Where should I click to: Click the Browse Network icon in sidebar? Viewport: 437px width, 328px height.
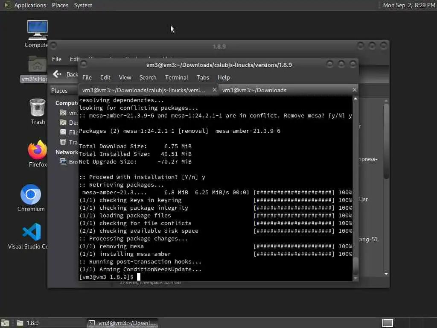coord(63,161)
